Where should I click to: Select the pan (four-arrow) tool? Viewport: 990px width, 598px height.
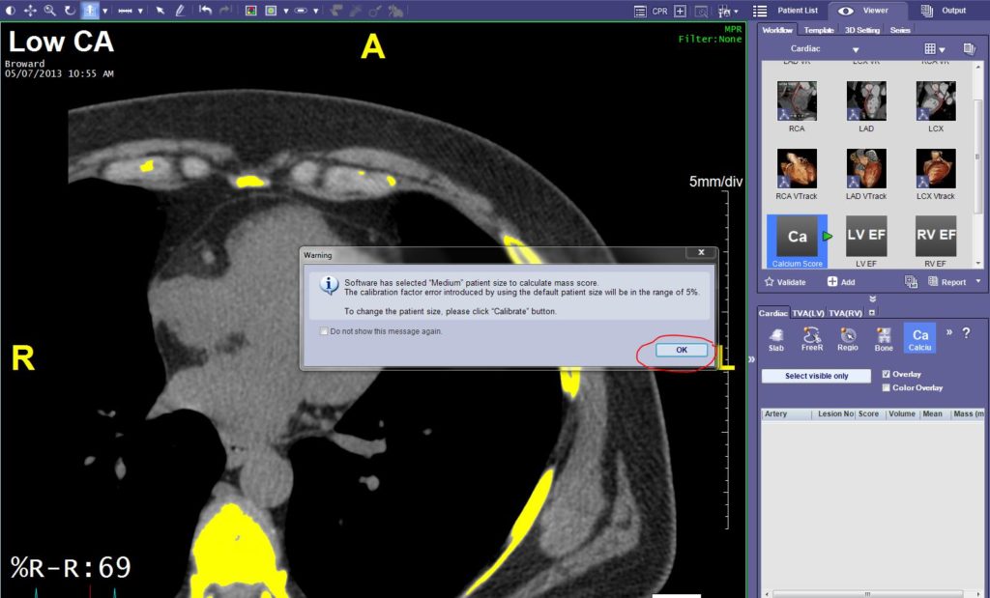30,11
